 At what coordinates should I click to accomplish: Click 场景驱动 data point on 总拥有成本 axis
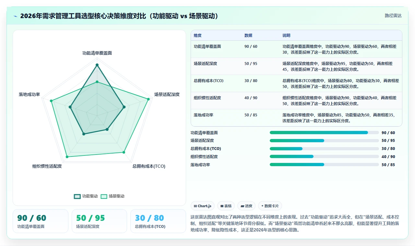pos(124,152)
